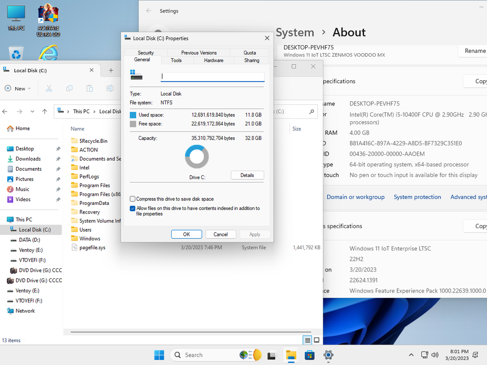
Task: Click the Details button for Drive C
Action: click(x=247, y=175)
